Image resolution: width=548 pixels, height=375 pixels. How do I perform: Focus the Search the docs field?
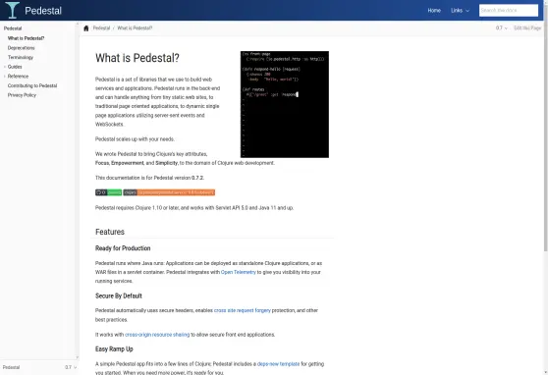(x=509, y=11)
